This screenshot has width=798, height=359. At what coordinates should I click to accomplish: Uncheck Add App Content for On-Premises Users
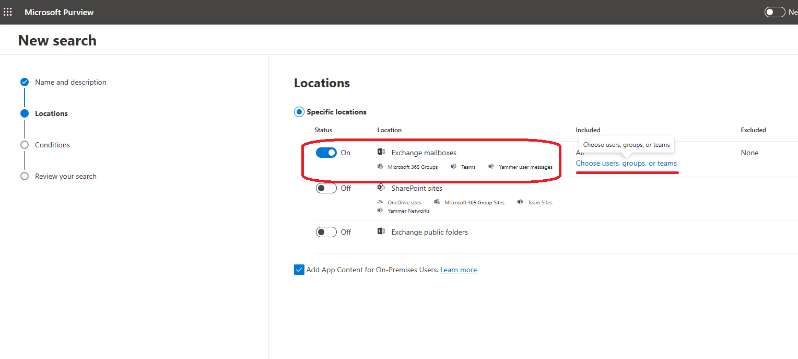[299, 270]
